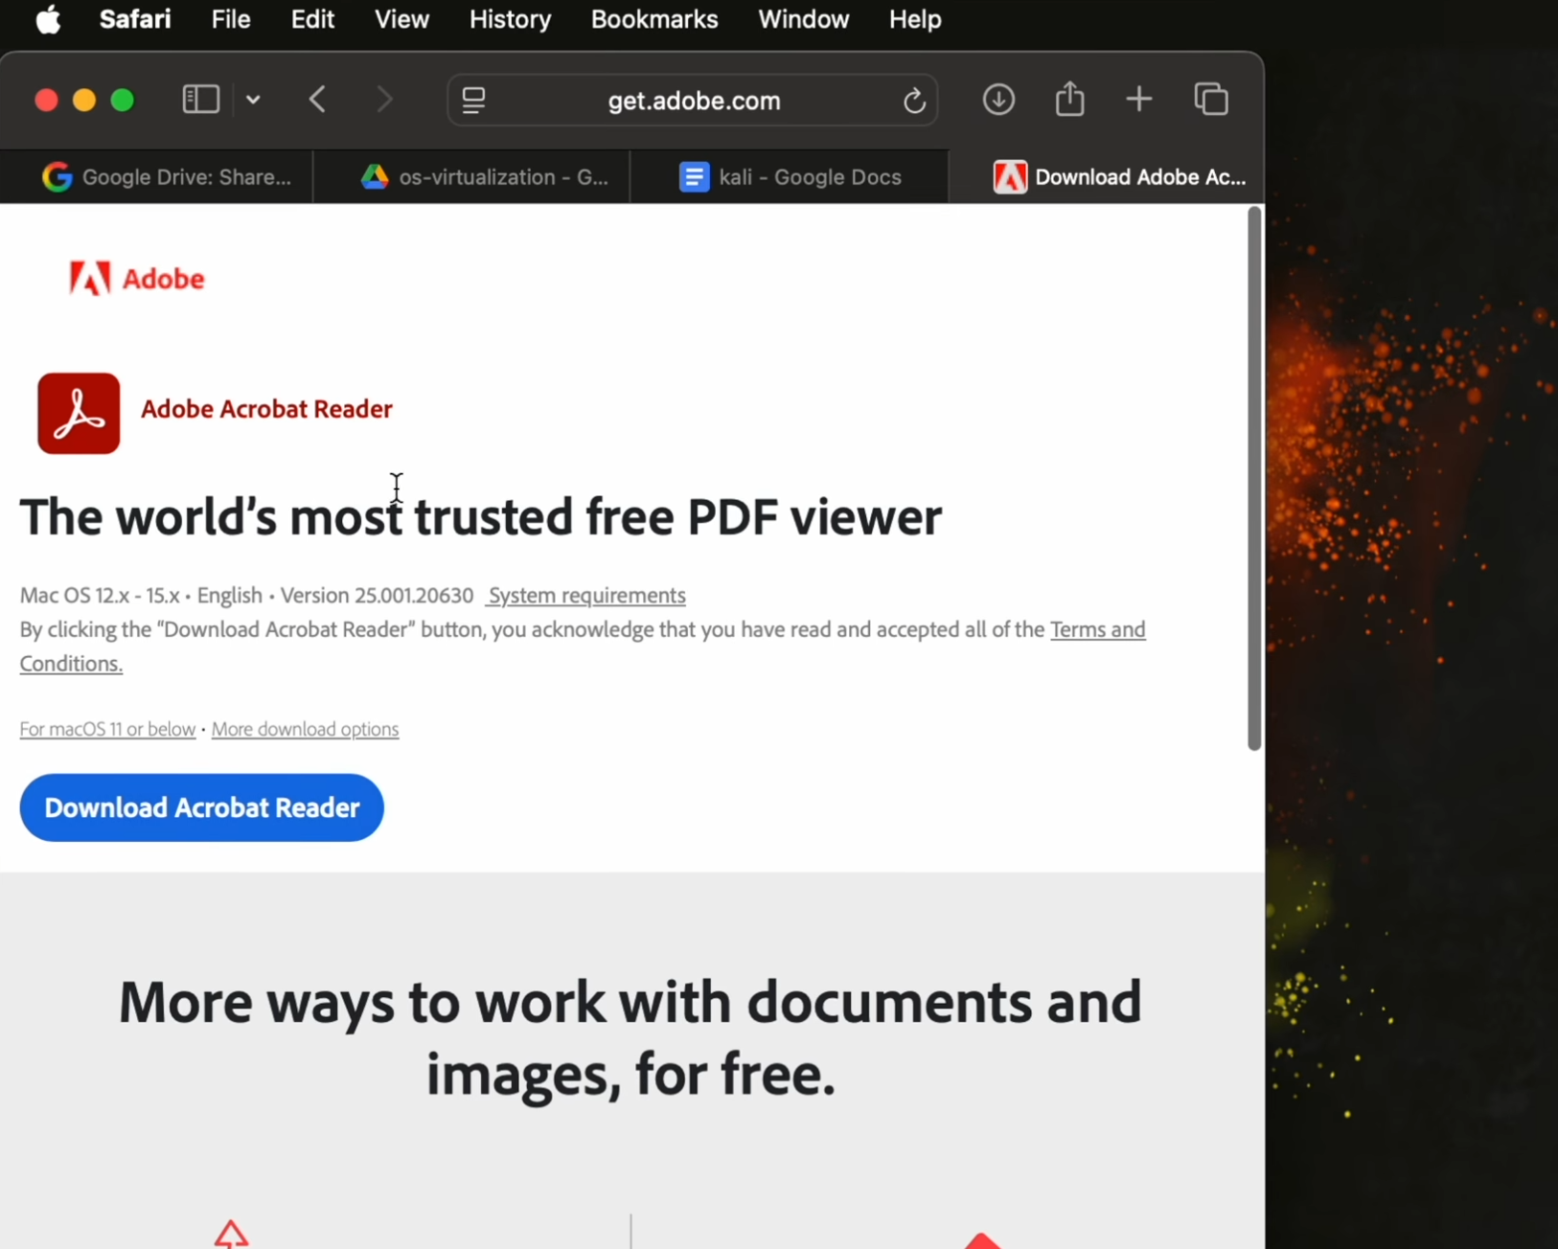Go back to the previous page
The image size is (1558, 1249).
pos(318,100)
